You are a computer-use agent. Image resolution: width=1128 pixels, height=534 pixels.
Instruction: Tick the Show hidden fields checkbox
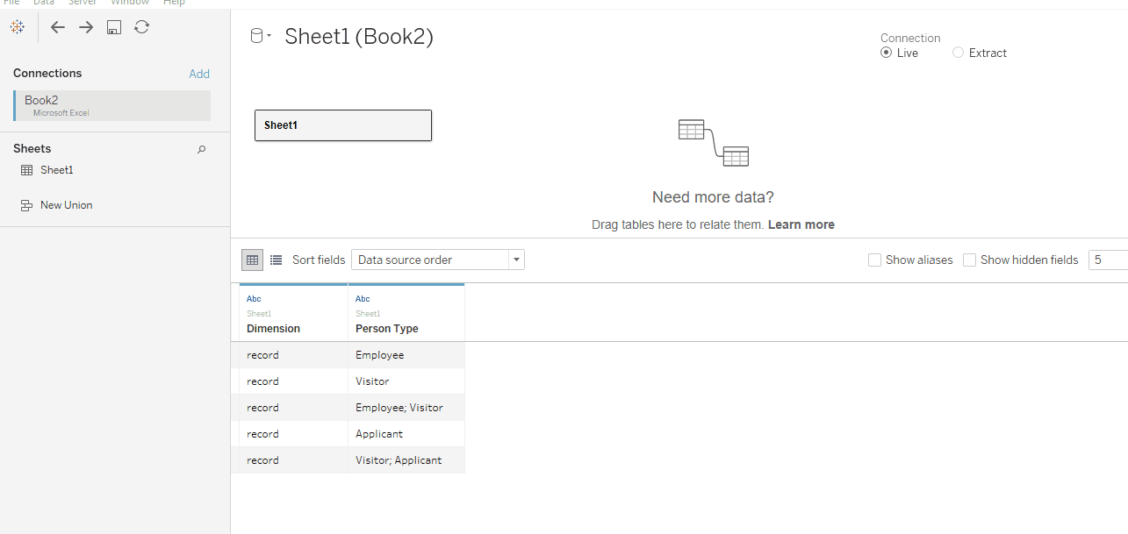[x=969, y=260]
